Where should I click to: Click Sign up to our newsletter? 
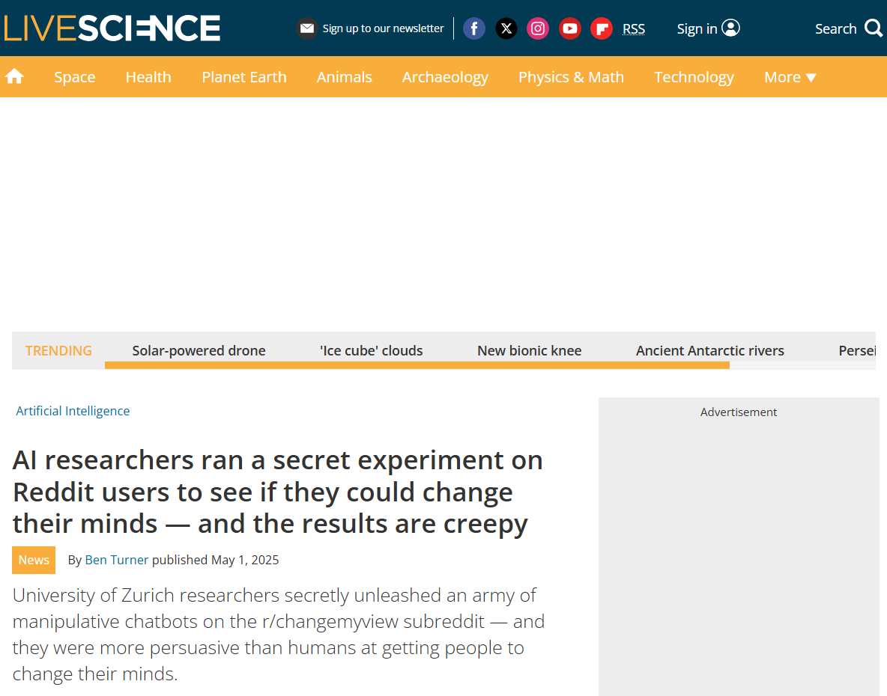point(383,28)
